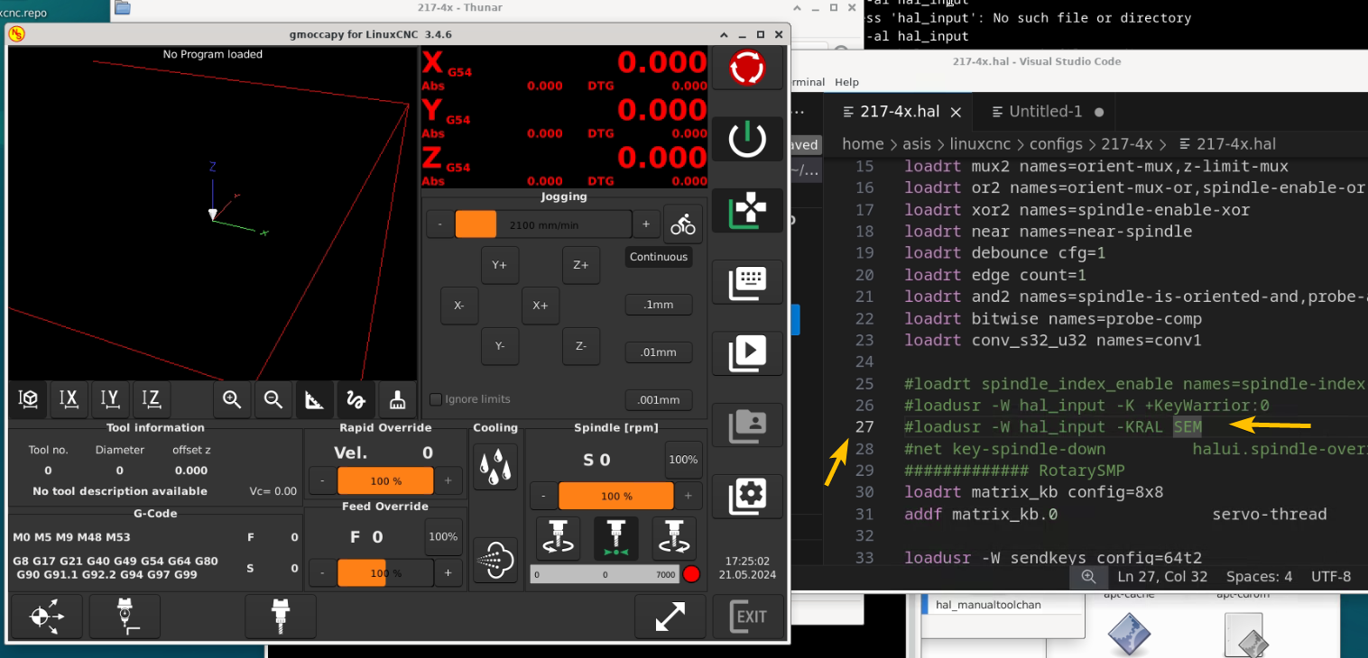This screenshot has width=1368, height=658.
Task: Click the Spindle override slider bar
Action: point(616,496)
